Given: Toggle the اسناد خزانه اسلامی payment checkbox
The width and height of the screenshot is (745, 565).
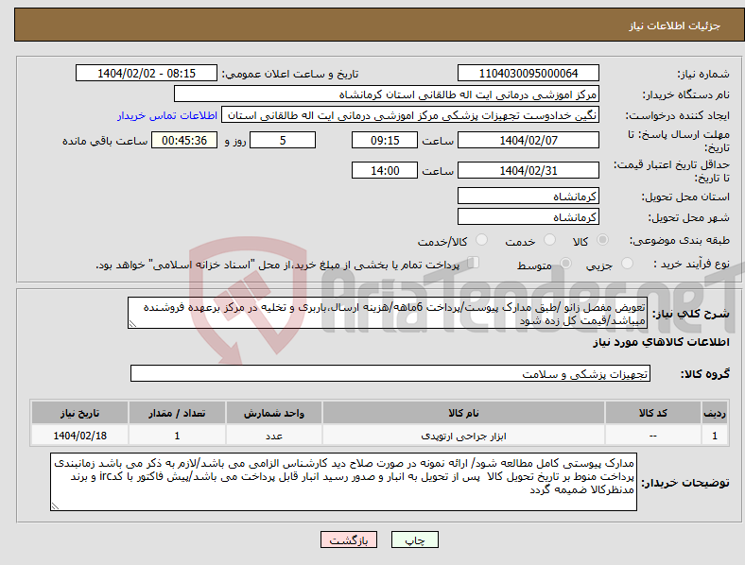Looking at the screenshot, I should click(474, 263).
